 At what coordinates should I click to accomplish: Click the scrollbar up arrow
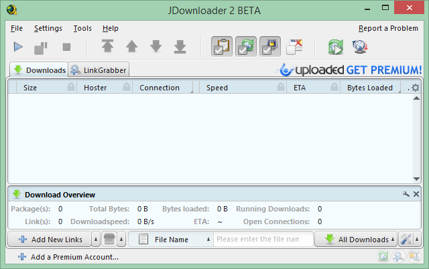point(416,98)
